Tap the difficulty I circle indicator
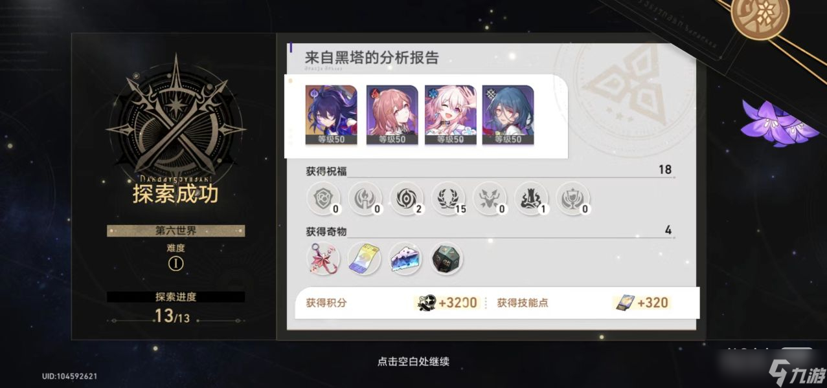827x388 pixels. tap(176, 264)
